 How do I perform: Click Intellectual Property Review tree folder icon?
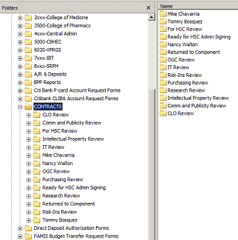(37, 139)
